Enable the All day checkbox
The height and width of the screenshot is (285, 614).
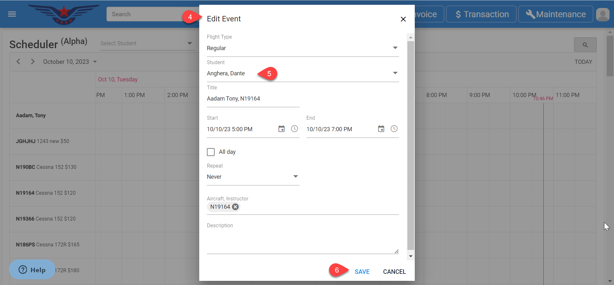211,152
